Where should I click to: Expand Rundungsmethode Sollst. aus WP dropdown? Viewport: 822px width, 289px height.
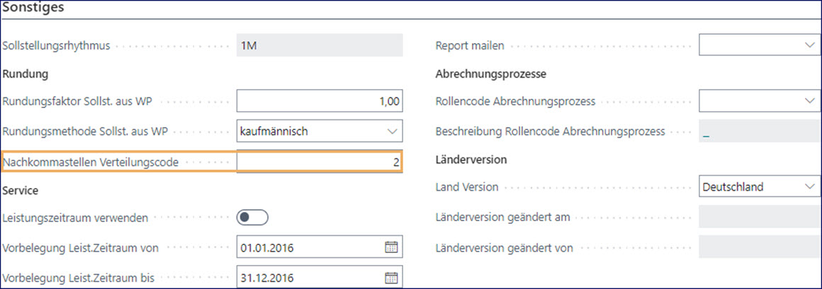click(391, 131)
